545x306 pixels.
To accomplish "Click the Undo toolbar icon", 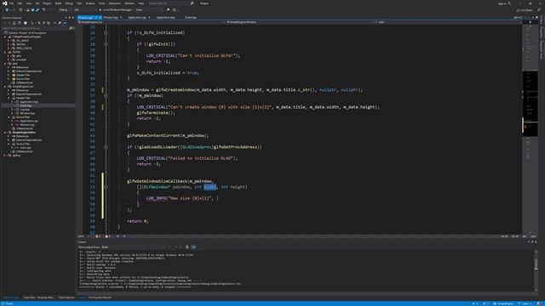I will point(43,10).
